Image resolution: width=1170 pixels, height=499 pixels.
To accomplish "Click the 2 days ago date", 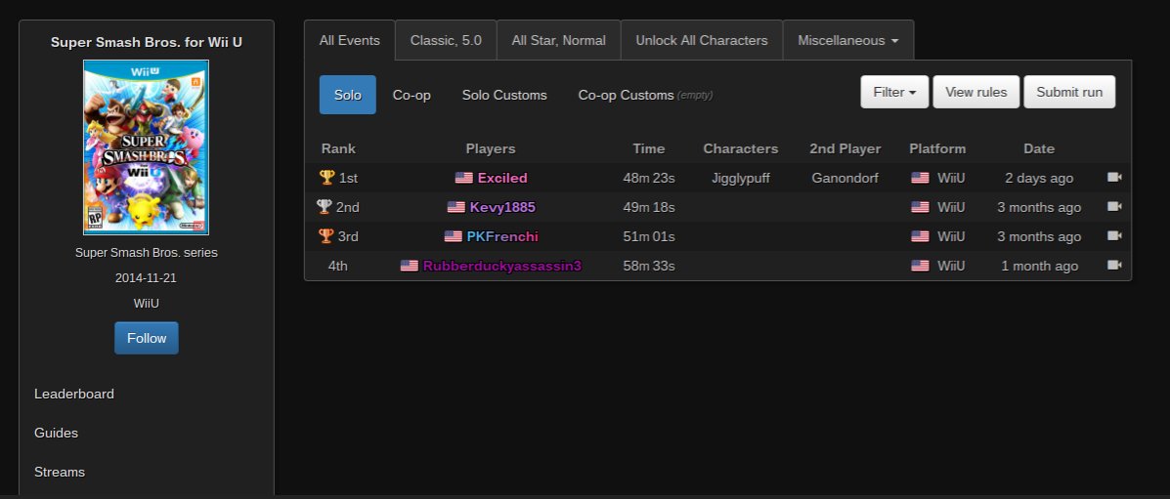I will click(x=1039, y=178).
